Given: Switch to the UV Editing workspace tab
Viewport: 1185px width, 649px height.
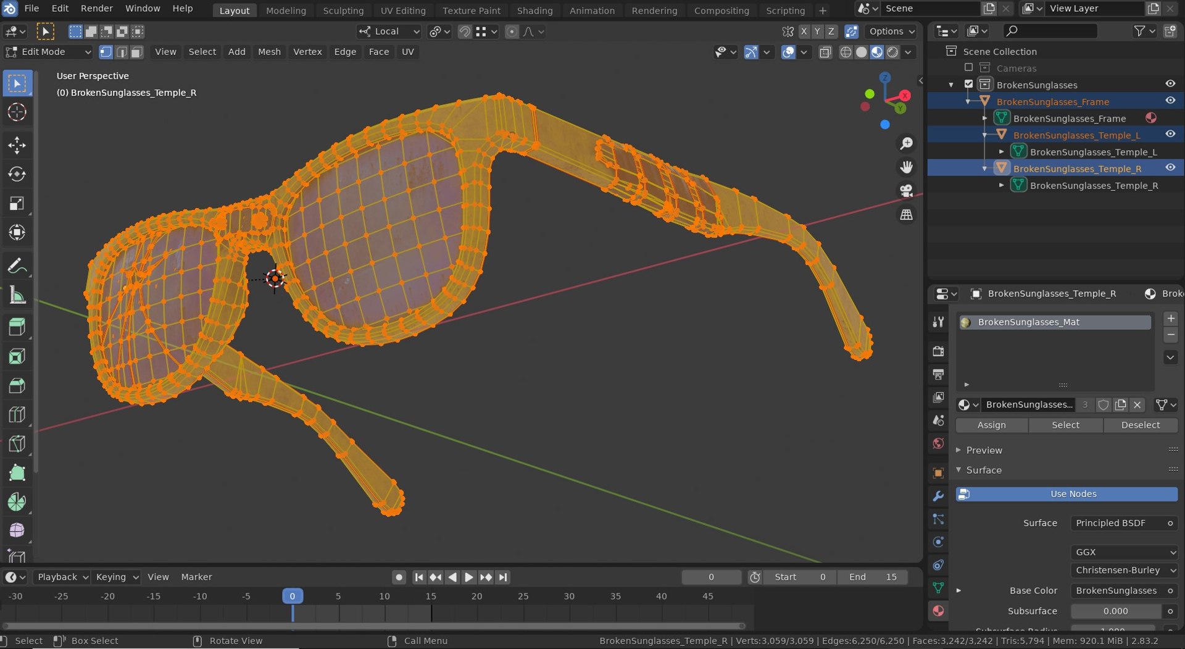Looking at the screenshot, I should point(402,10).
